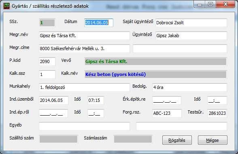The image size is (238, 154).
Task: Click the Ind.üzemből label
Action: [21, 99]
